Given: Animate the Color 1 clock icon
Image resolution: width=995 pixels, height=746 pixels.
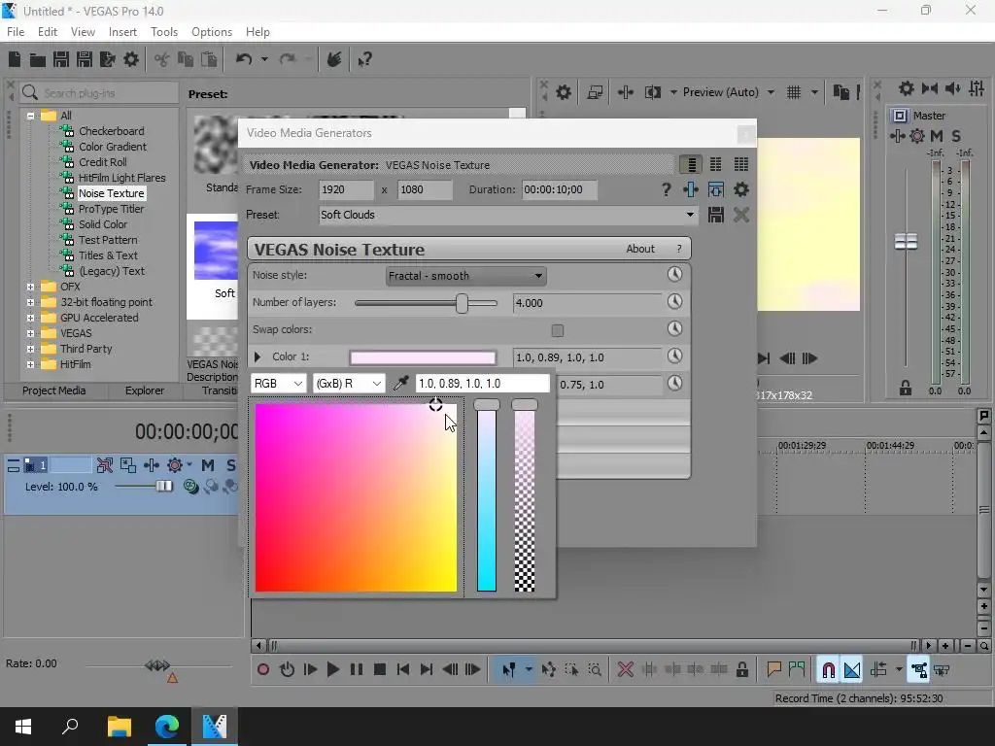Looking at the screenshot, I should point(674,356).
